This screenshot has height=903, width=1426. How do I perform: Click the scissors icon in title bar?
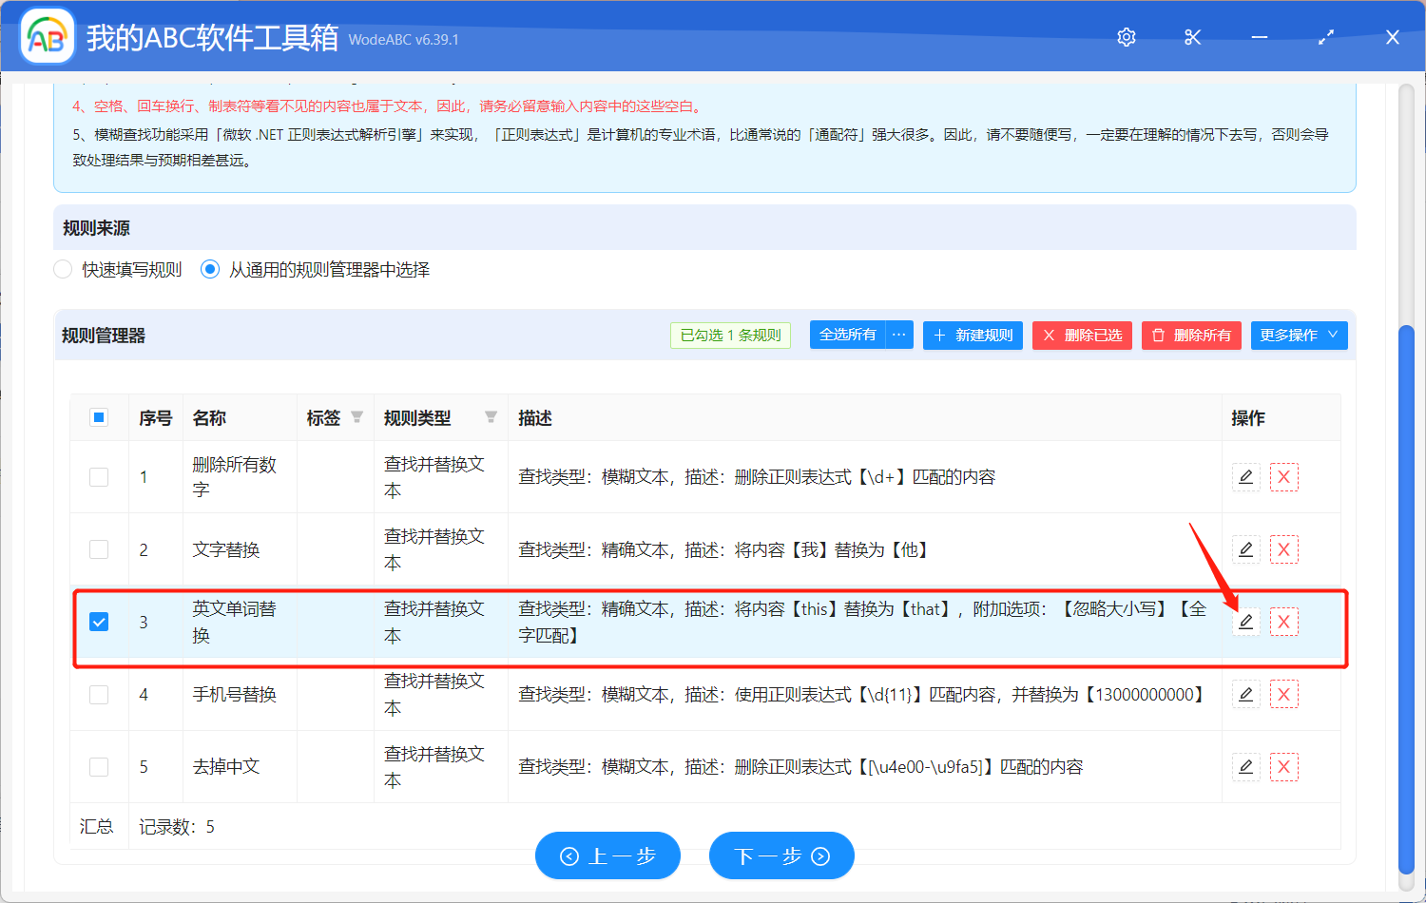tap(1192, 36)
